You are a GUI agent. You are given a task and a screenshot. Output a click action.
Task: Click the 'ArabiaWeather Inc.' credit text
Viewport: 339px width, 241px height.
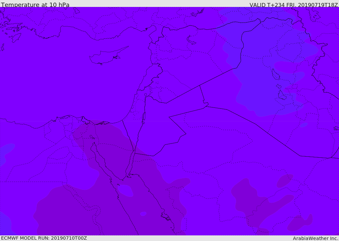(315, 238)
